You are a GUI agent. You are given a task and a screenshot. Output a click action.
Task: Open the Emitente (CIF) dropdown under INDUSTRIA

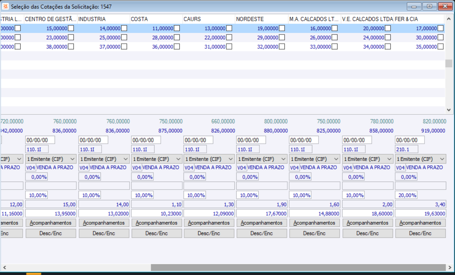coord(104,159)
